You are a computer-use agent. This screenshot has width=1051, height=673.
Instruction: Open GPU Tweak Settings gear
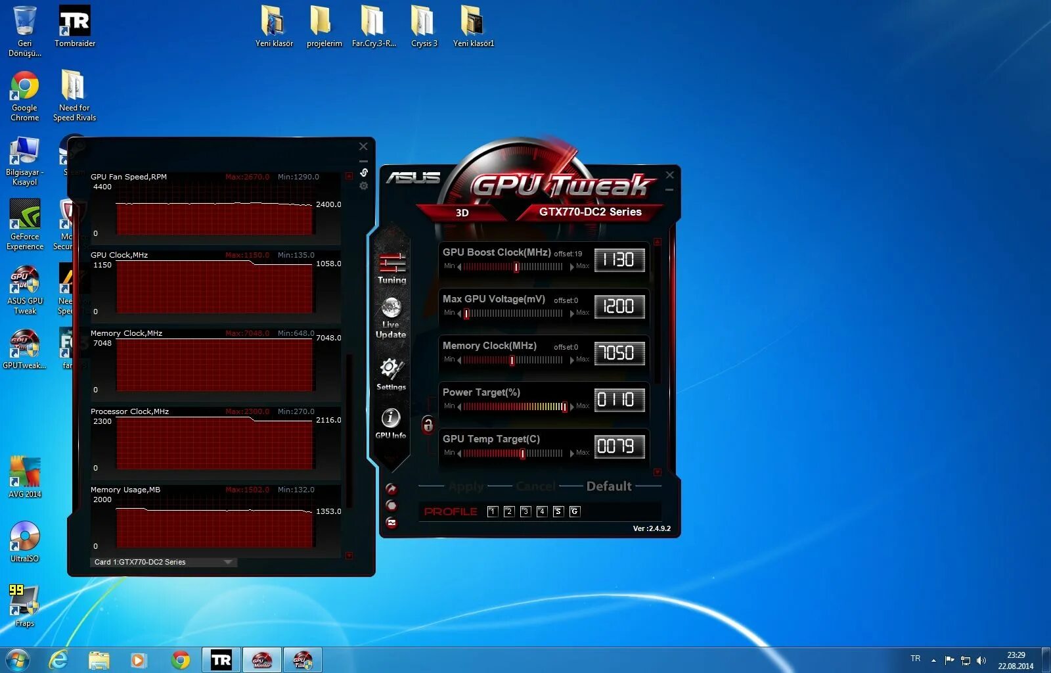point(391,374)
